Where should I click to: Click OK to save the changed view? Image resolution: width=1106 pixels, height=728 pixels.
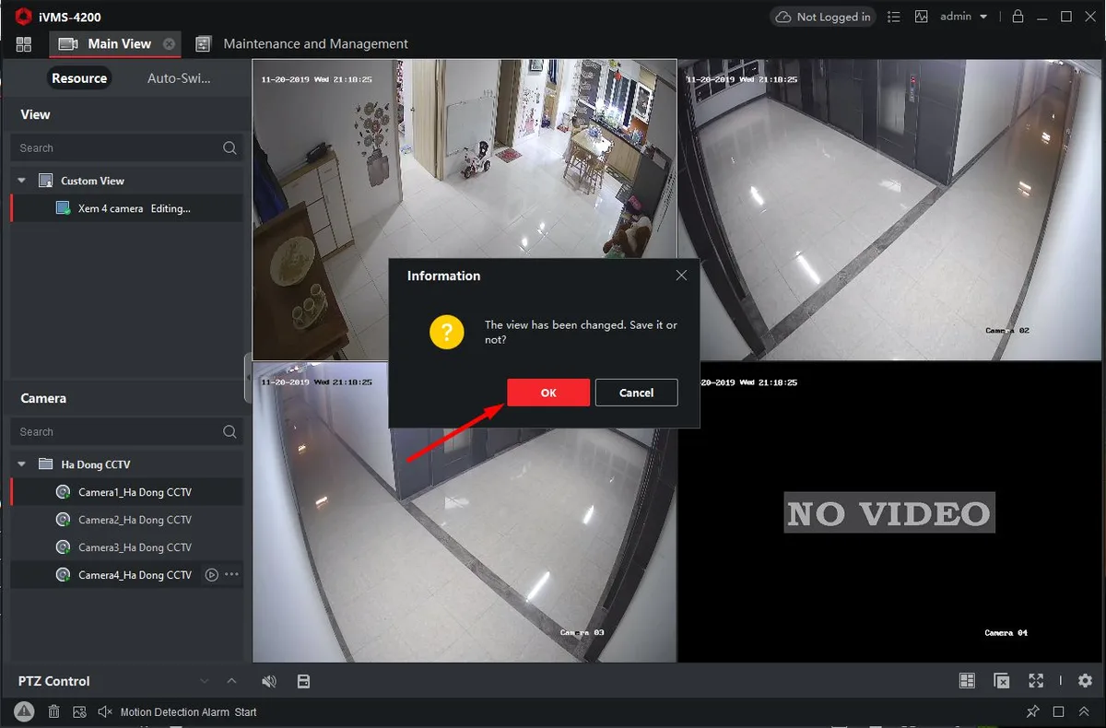coord(548,393)
